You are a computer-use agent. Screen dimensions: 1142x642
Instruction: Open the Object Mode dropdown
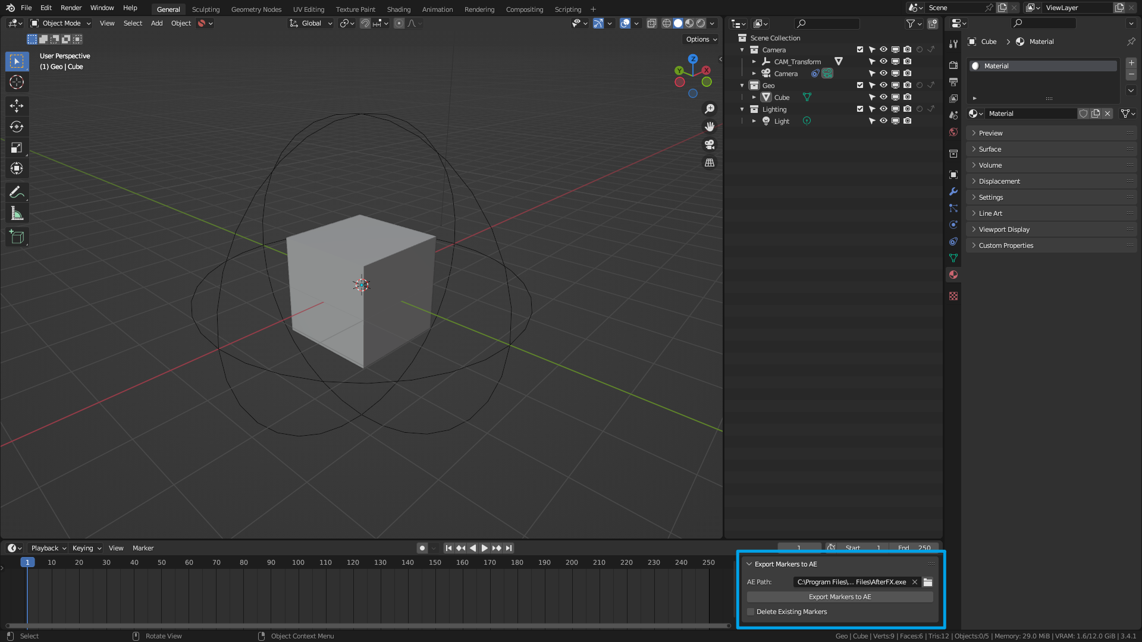coord(59,23)
